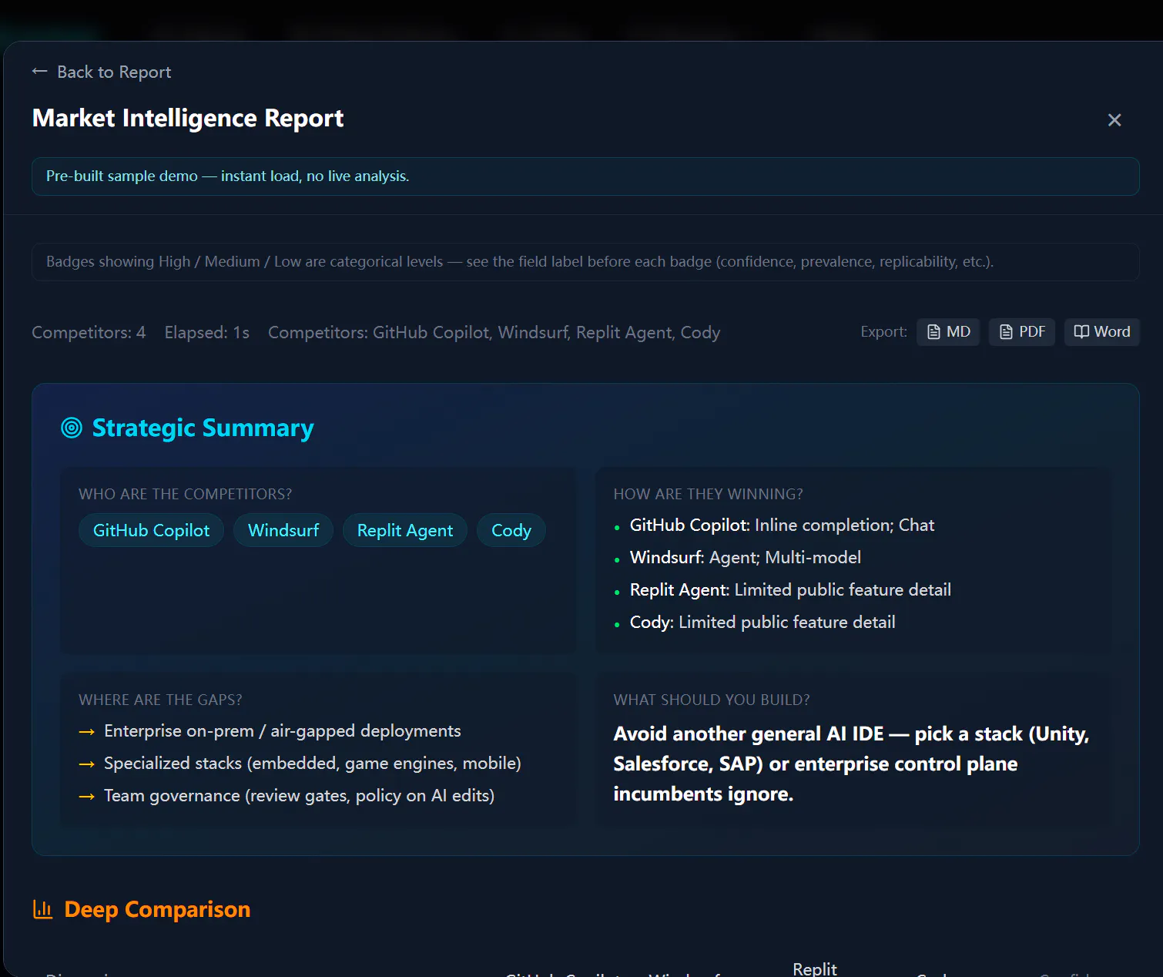Click the Strategic Summary heading
The image size is (1163, 977).
203,428
